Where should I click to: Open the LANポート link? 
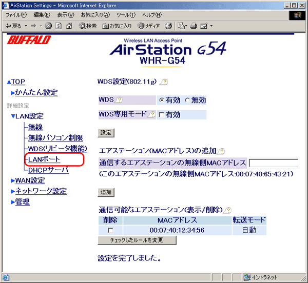click(44, 159)
